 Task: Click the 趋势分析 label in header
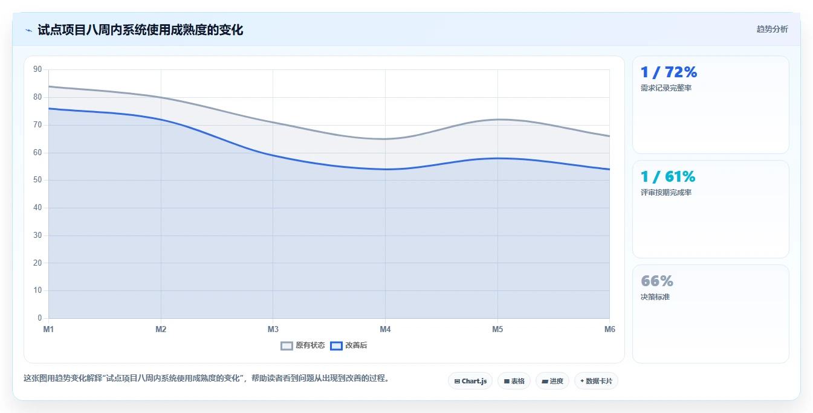coord(772,29)
